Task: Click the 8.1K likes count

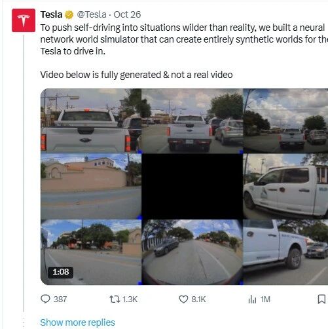Action: pyautogui.click(x=198, y=299)
